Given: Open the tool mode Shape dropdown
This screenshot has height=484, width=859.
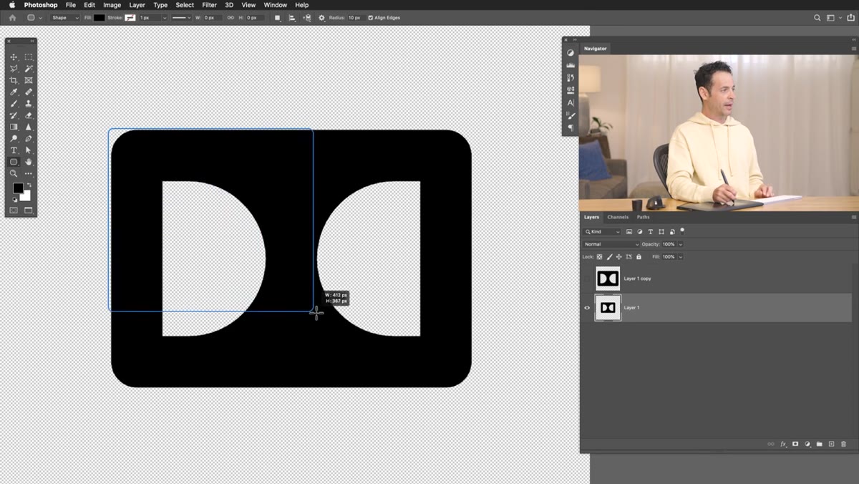Looking at the screenshot, I should click(x=65, y=17).
